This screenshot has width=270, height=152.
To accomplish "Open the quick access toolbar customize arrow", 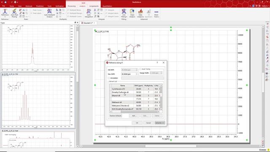I will click(x=18, y=2).
